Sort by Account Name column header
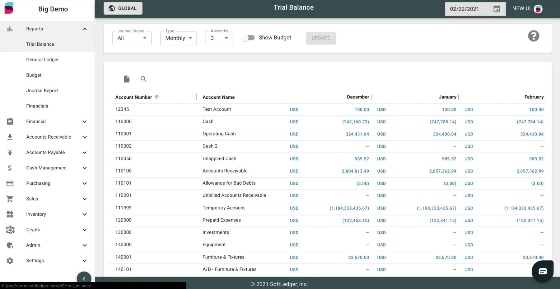Screen dimensions: 560x289 coord(218,97)
